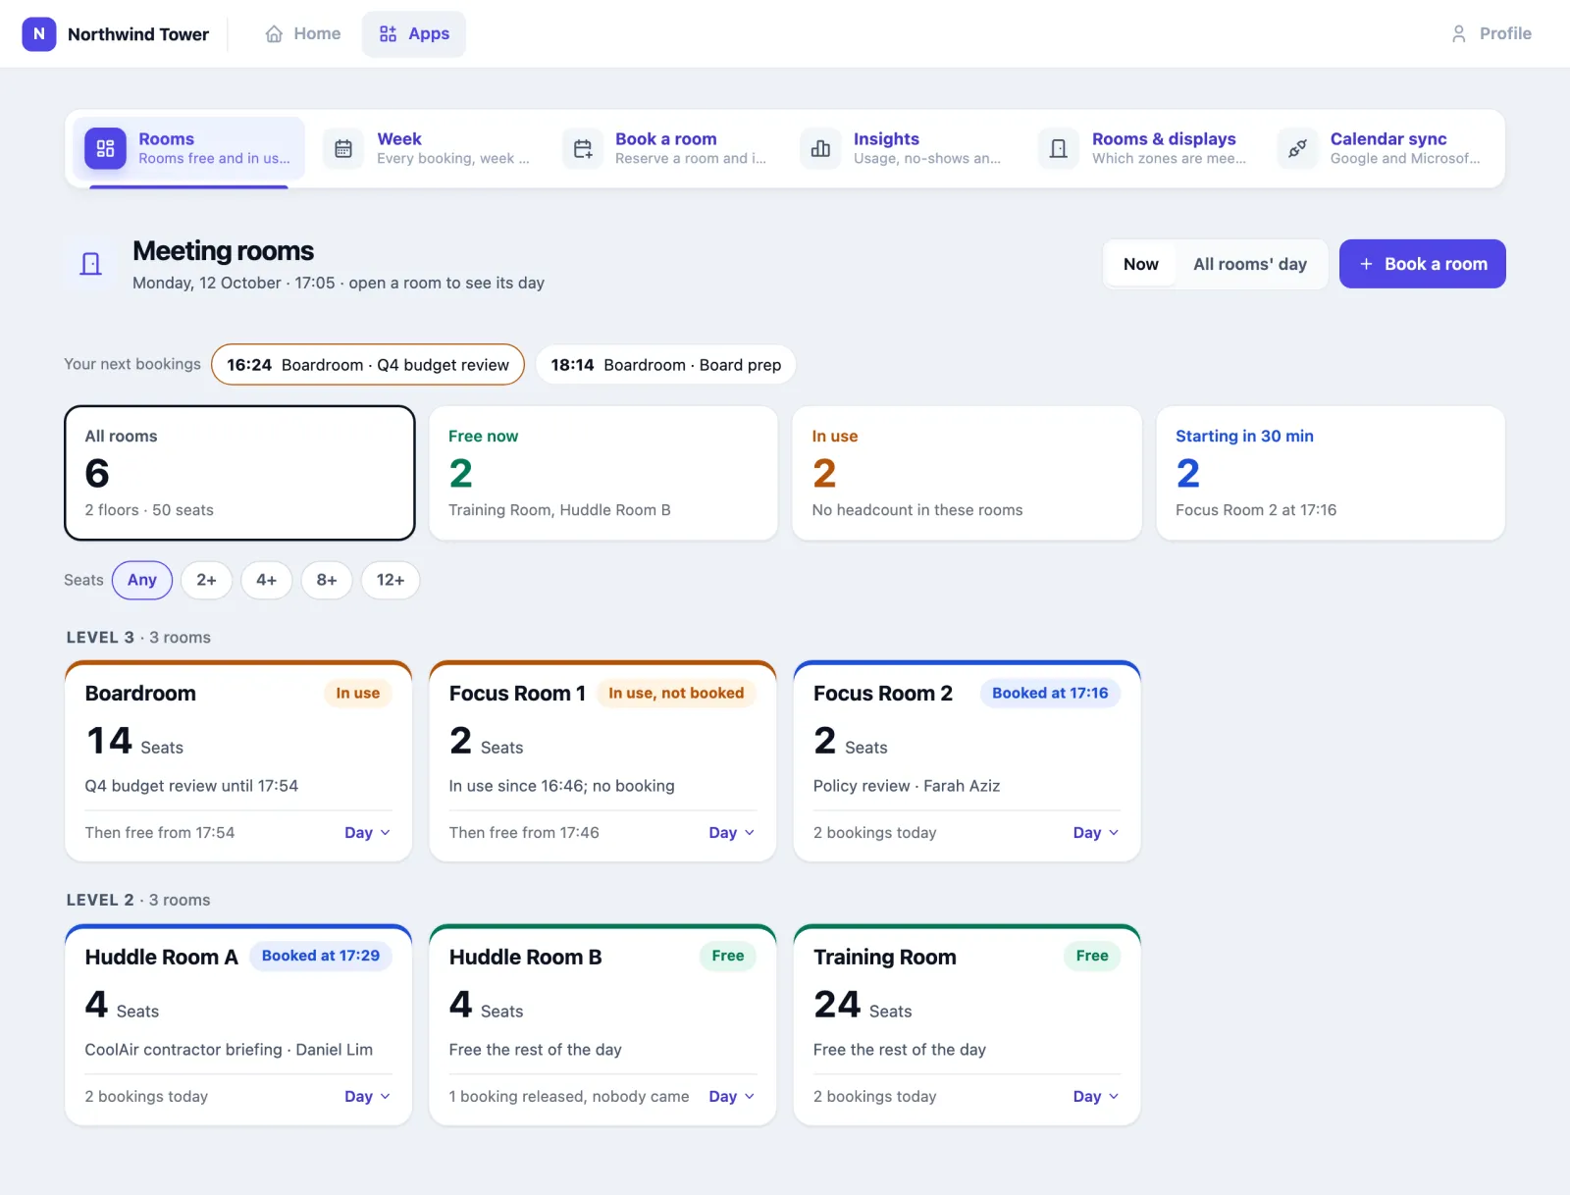Filter rooms by 4+ seats

click(266, 580)
